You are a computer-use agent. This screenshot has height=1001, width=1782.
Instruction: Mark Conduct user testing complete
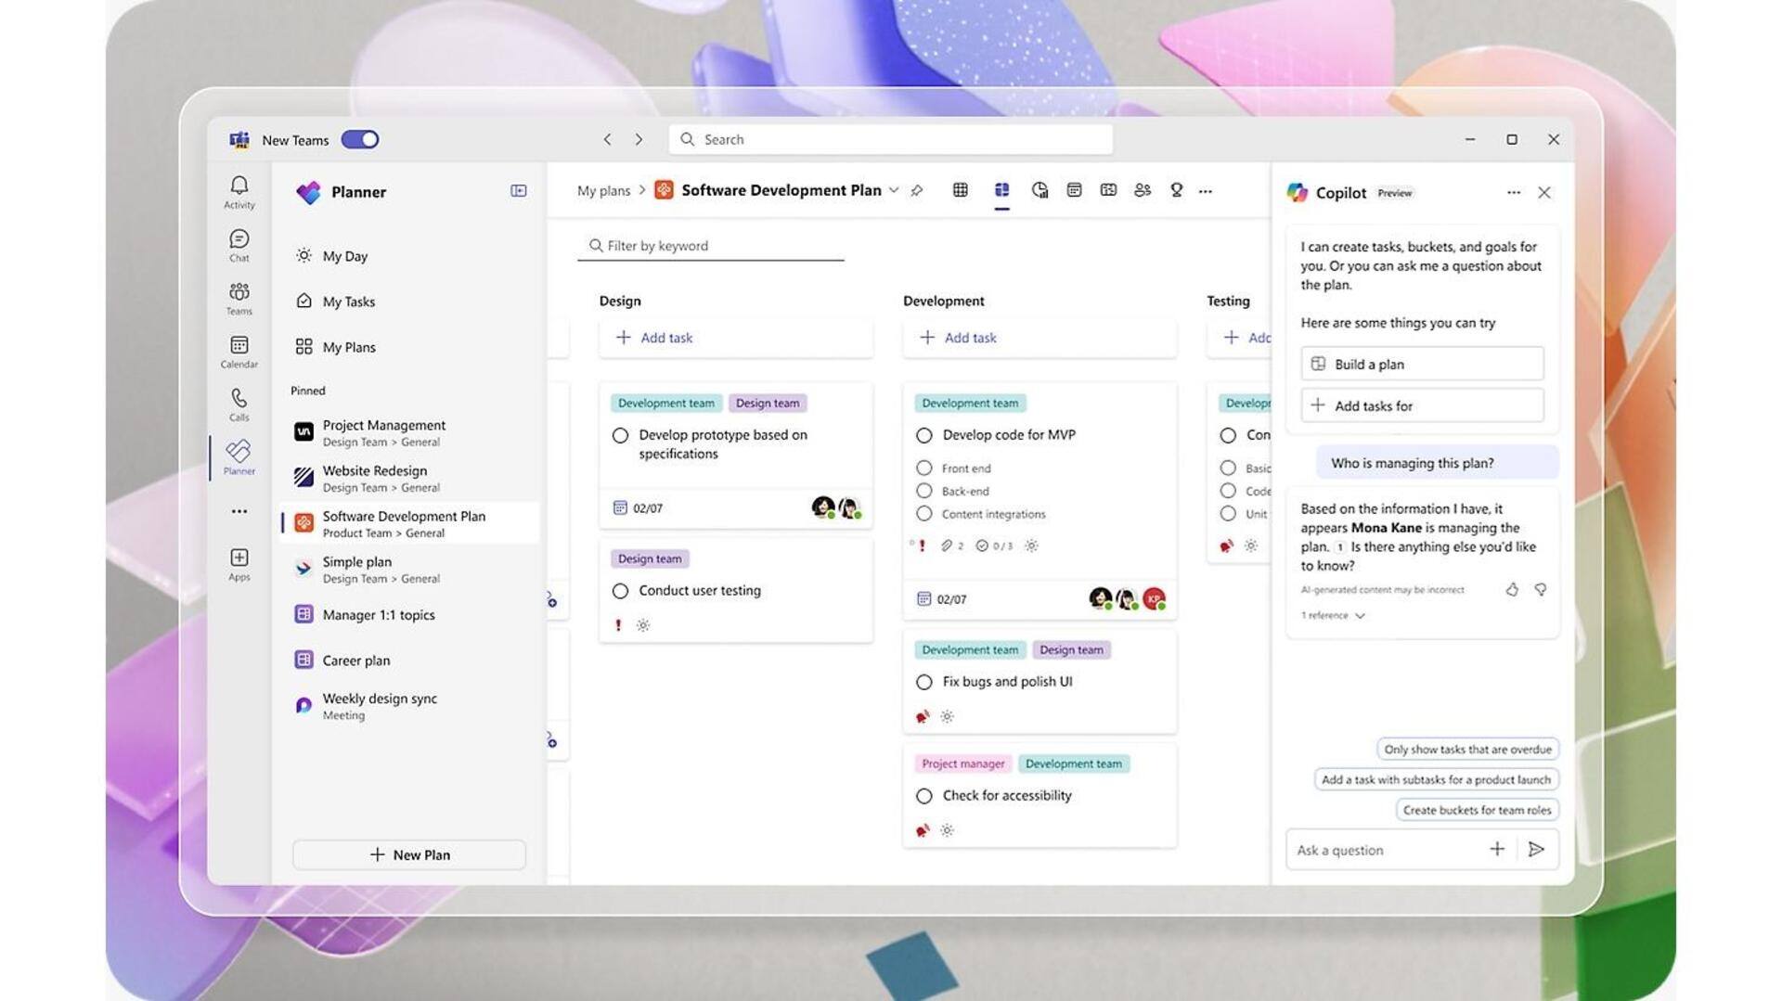(x=620, y=591)
